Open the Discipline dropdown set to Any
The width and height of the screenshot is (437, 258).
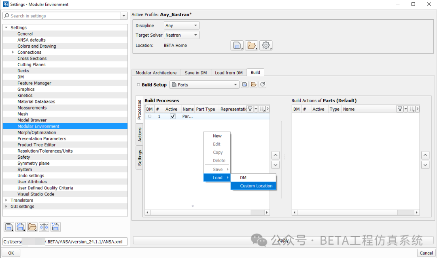[181, 25]
